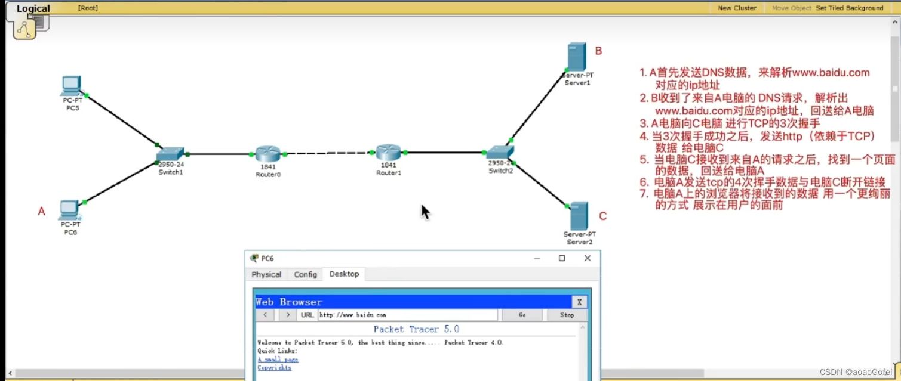Click the Logical workspace navigation icon
Screen dimensions: 901x381
pos(26,27)
